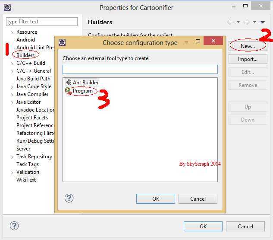Select Project References tree item
Image resolution: width=273 pixels, height=240 pixels.
click(35, 125)
